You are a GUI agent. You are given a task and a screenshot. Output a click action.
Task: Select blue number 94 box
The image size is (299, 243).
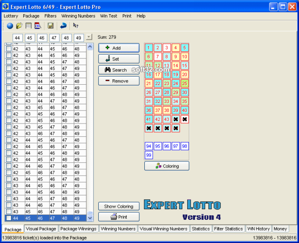coord(148,146)
